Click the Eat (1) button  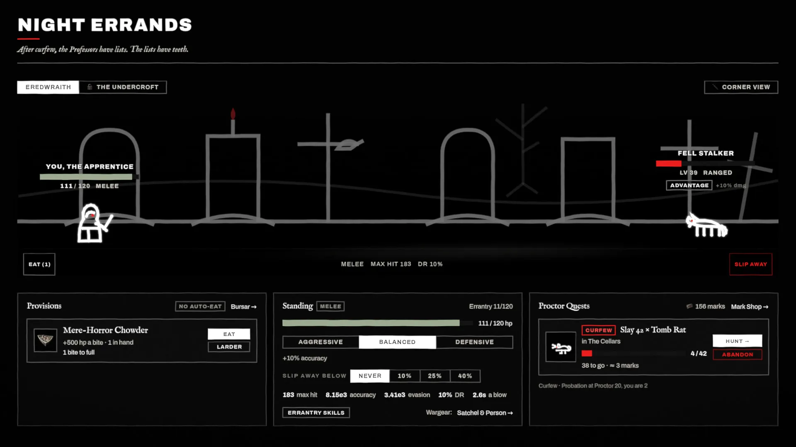click(x=39, y=264)
